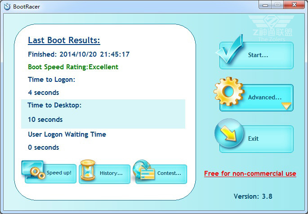
Task: Click the 10 seconds value
Action: coord(45,120)
